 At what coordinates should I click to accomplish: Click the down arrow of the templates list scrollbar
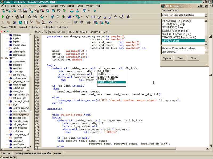pyautogui.click(x=206, y=43)
